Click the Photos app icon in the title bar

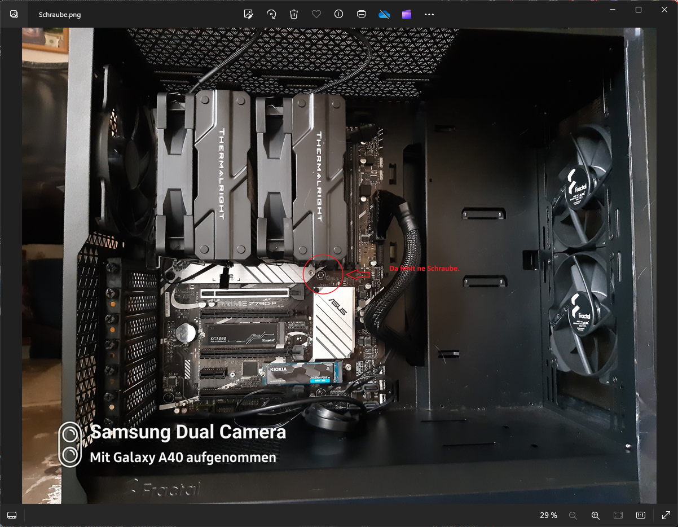click(14, 14)
